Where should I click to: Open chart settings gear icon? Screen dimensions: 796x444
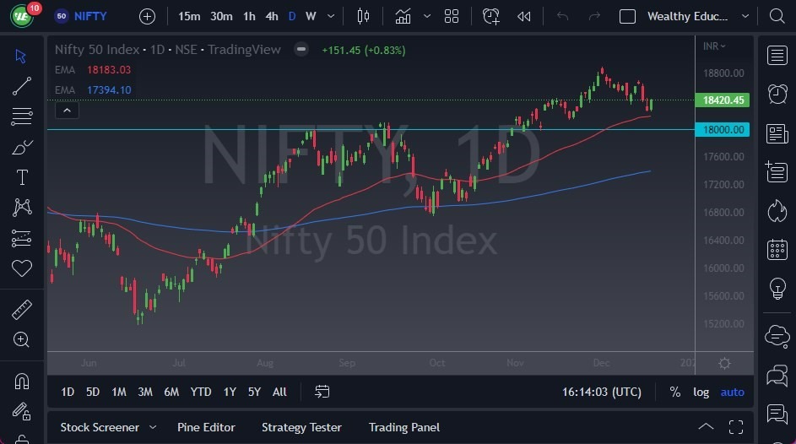[724, 363]
